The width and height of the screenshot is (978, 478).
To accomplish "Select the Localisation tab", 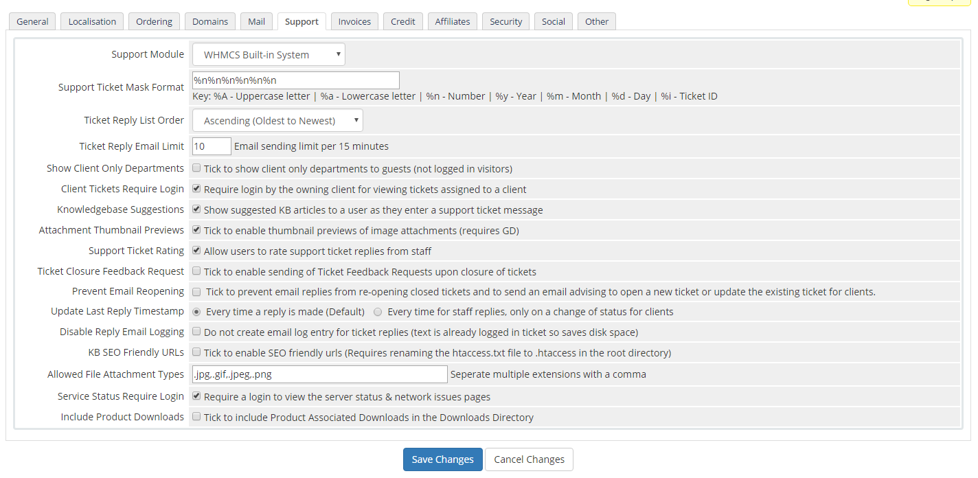I will [92, 21].
